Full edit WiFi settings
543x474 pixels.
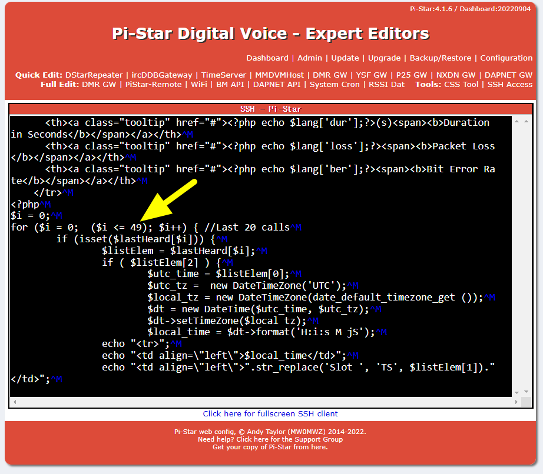199,84
